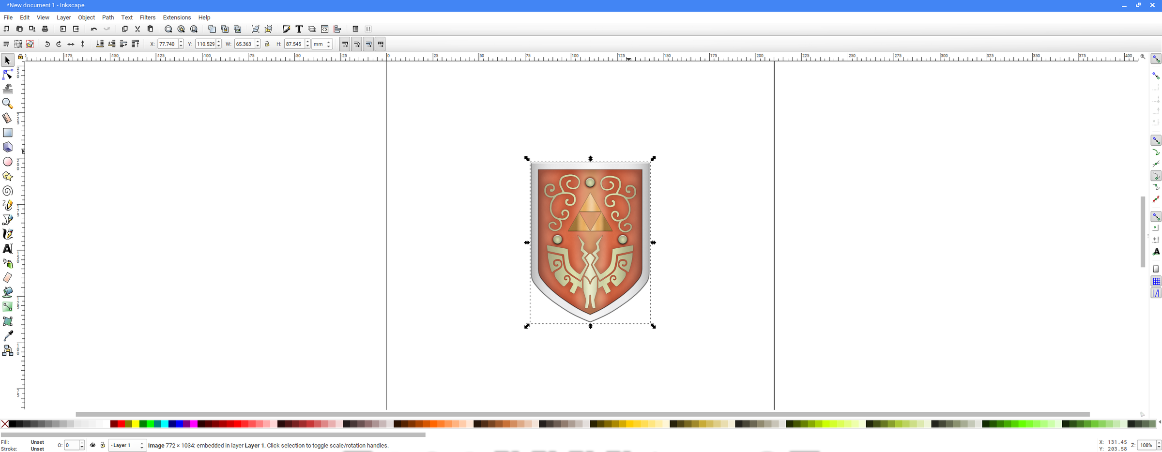Image resolution: width=1162 pixels, height=452 pixels.
Task: Toggle guide lock icon at ruler corner
Action: coord(20,57)
